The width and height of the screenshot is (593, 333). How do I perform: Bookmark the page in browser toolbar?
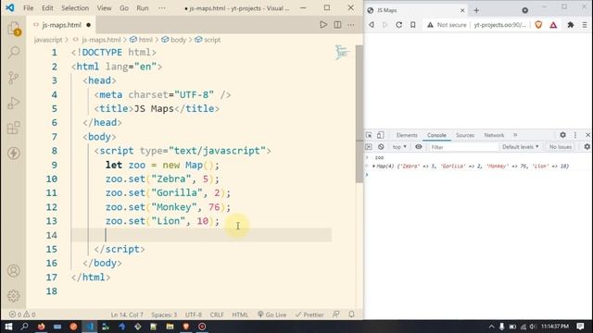[413, 25]
